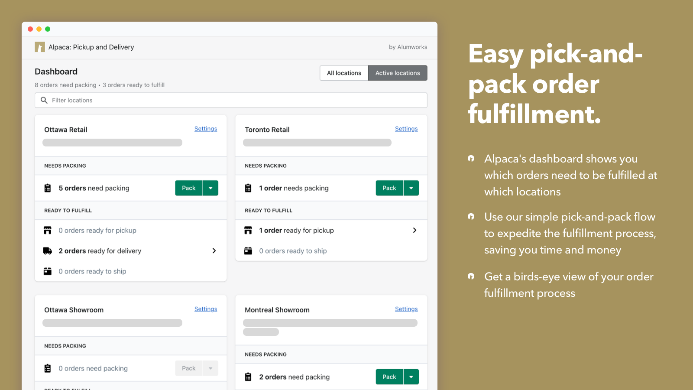Click Toronto Retail pickup store icon
The height and width of the screenshot is (390, 693).
tap(248, 231)
